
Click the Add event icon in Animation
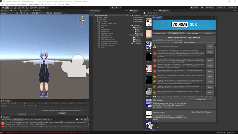35,106
